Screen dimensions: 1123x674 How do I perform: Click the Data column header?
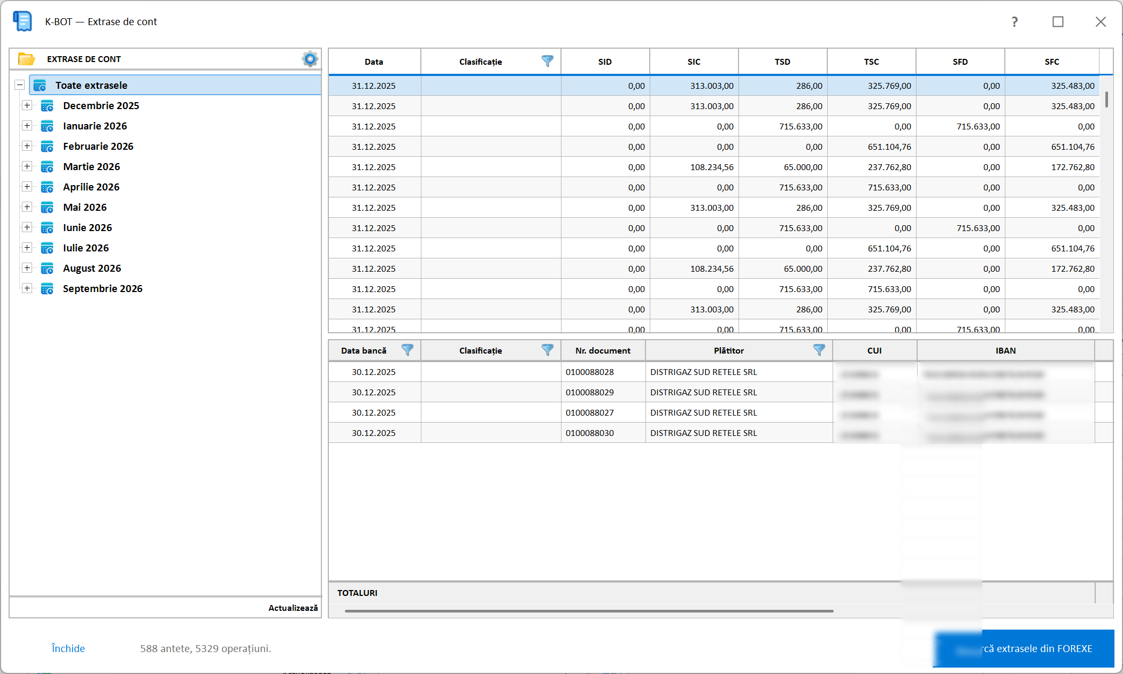click(374, 62)
